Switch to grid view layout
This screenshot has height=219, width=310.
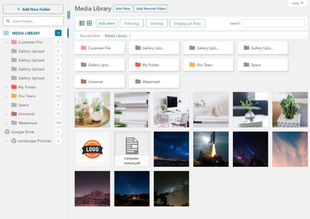[x=89, y=23]
